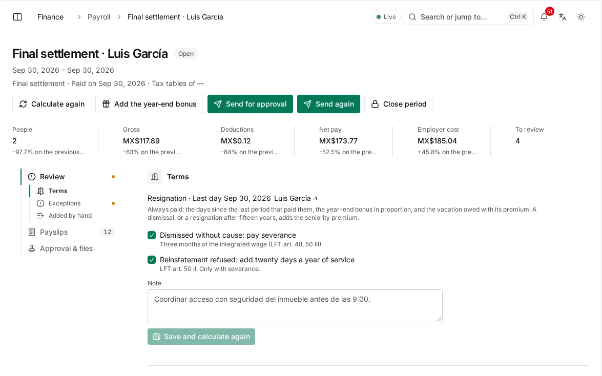602x376 pixels.
Task: Click the Terms section building icon
Action: coord(155,177)
